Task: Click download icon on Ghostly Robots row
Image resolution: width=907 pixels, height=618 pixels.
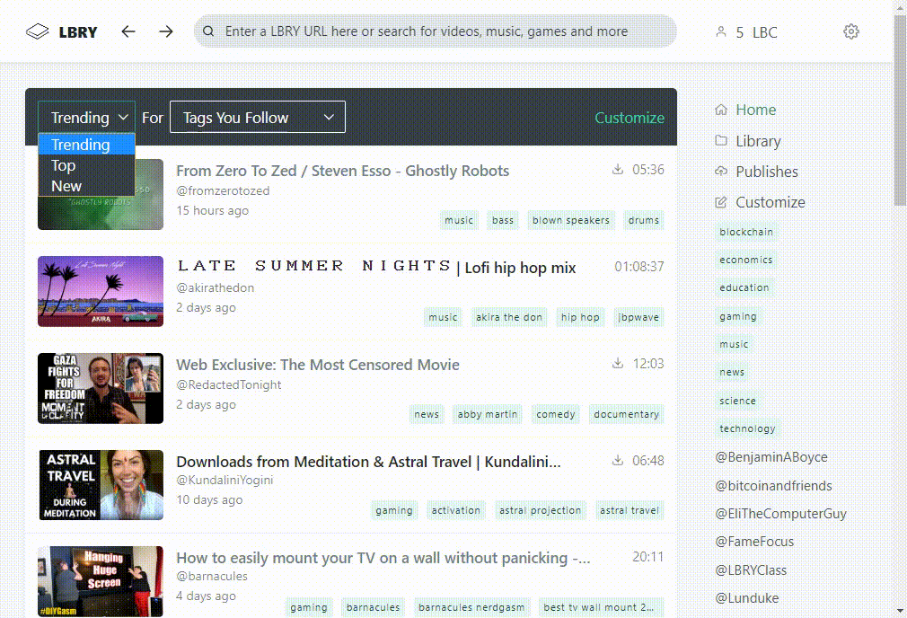Action: 618,170
